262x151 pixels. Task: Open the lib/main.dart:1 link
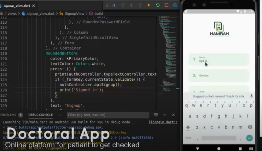click(163, 122)
